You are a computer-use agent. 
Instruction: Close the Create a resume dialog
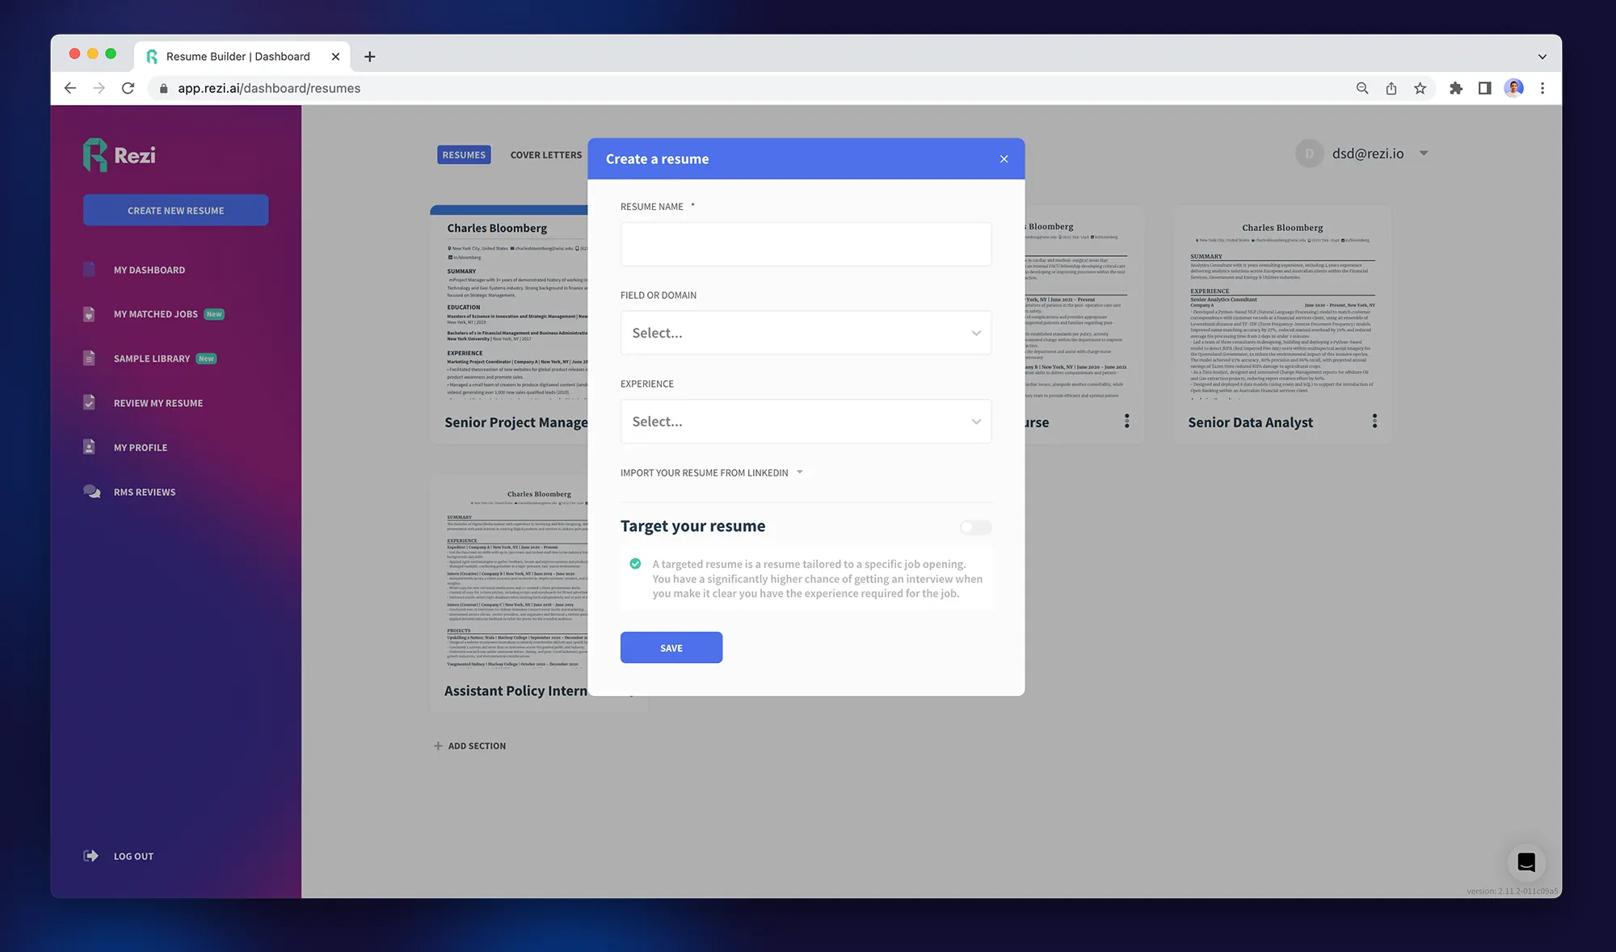(x=1004, y=159)
